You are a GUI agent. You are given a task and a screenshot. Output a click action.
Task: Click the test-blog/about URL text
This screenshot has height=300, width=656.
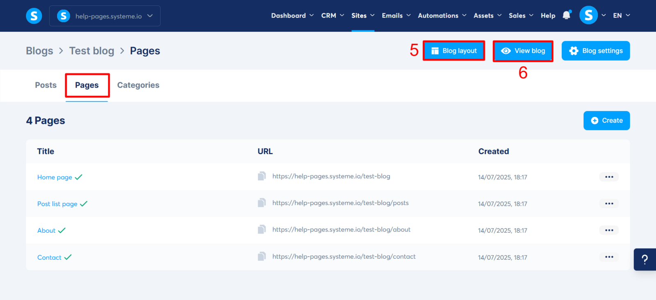click(x=341, y=230)
